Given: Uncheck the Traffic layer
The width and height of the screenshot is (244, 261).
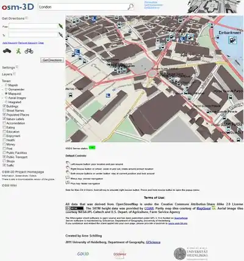Looking at the screenshot, I should point(4,165).
